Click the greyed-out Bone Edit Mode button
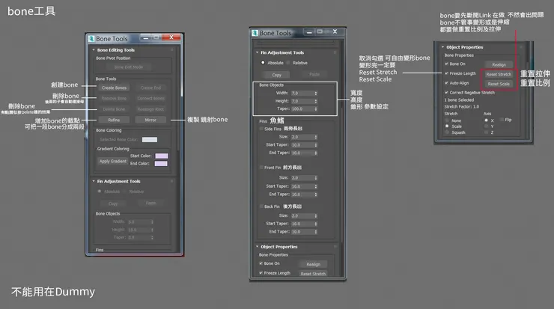 (x=129, y=67)
